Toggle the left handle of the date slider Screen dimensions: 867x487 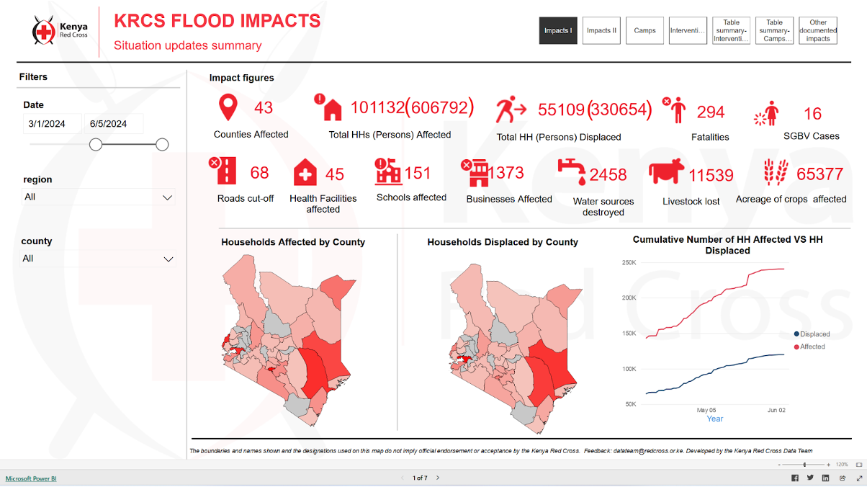96,144
